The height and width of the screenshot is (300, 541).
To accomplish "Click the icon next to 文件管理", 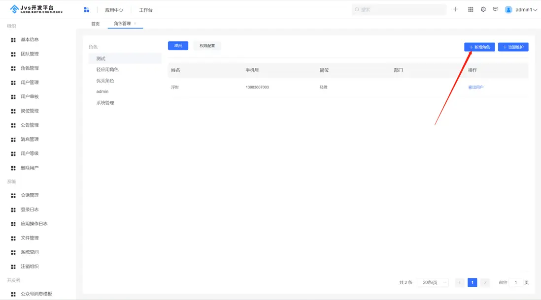I will click(x=13, y=239).
